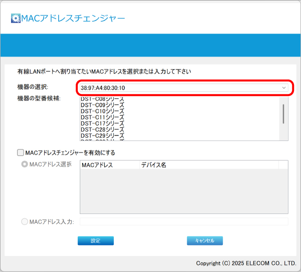Open the 機器の選択 dropdown arrow
The height and width of the screenshot is (272, 301).
coord(284,88)
